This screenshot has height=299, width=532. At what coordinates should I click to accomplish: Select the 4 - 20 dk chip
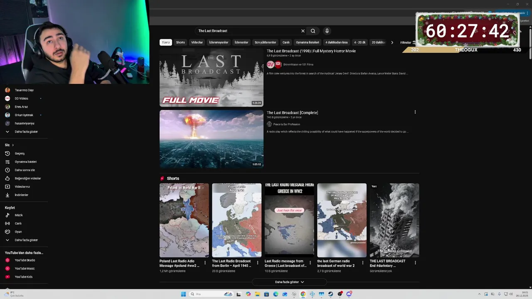[x=360, y=42]
